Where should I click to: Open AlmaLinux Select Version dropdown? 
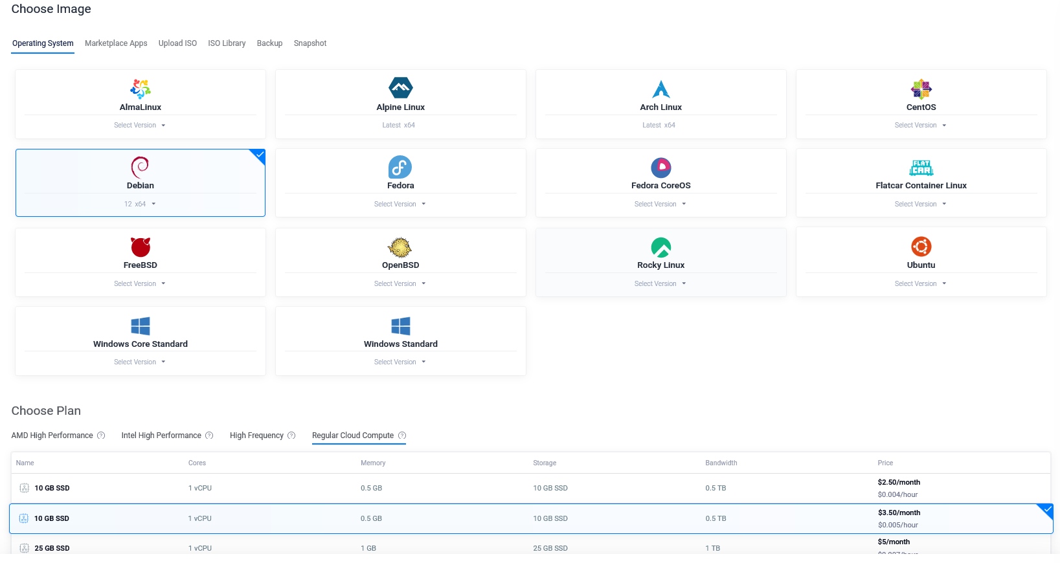click(140, 126)
